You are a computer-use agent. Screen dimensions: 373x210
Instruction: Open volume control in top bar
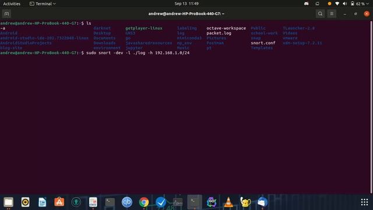[x=344, y=3]
